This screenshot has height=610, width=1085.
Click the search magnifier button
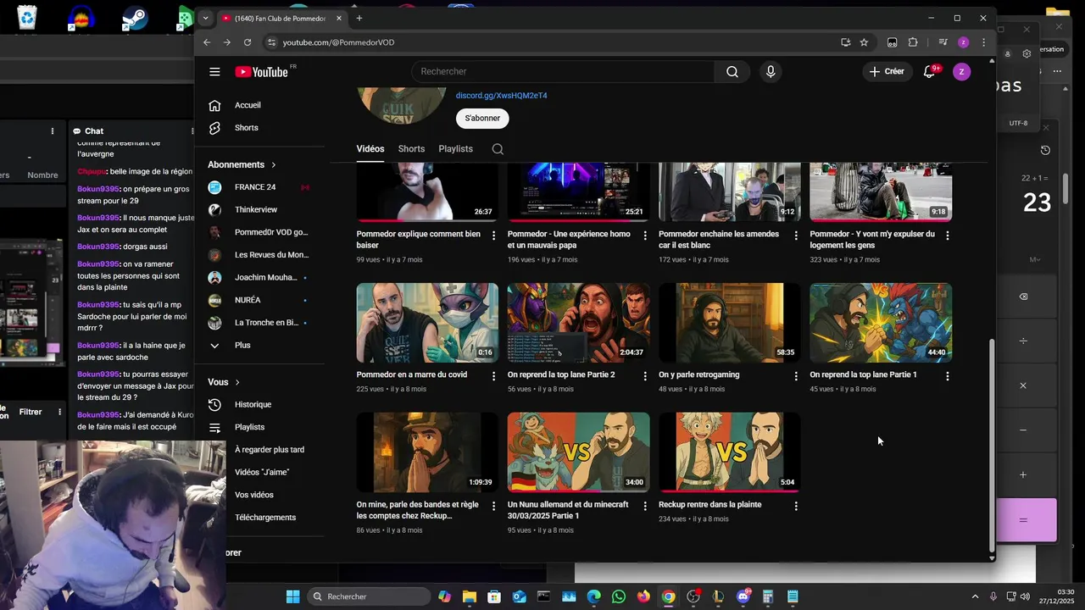coord(732,72)
